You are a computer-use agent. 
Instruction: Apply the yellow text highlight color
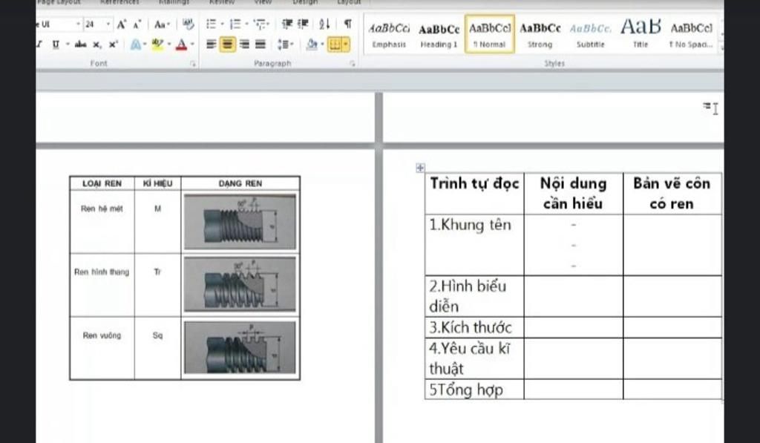pyautogui.click(x=157, y=45)
